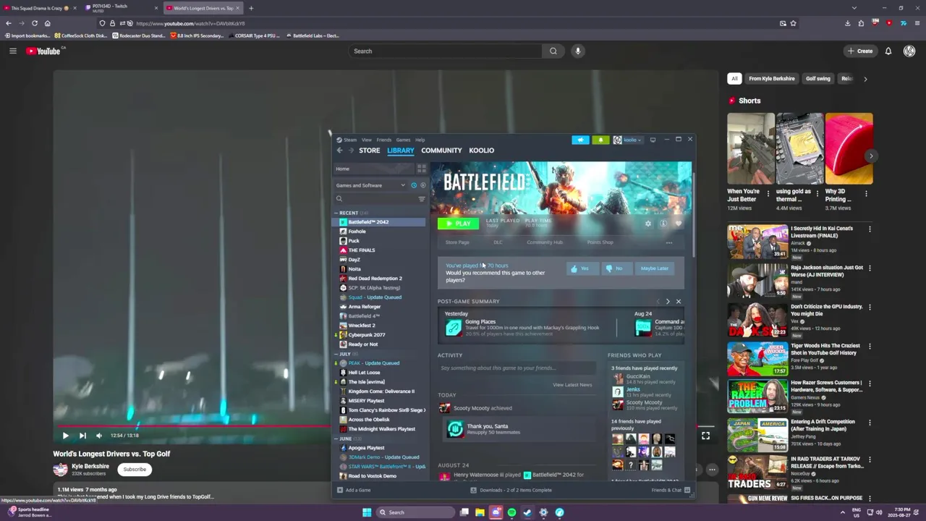Image resolution: width=926 pixels, height=521 pixels.
Task: Open Steam Downloads status at bottom
Action: click(x=511, y=490)
